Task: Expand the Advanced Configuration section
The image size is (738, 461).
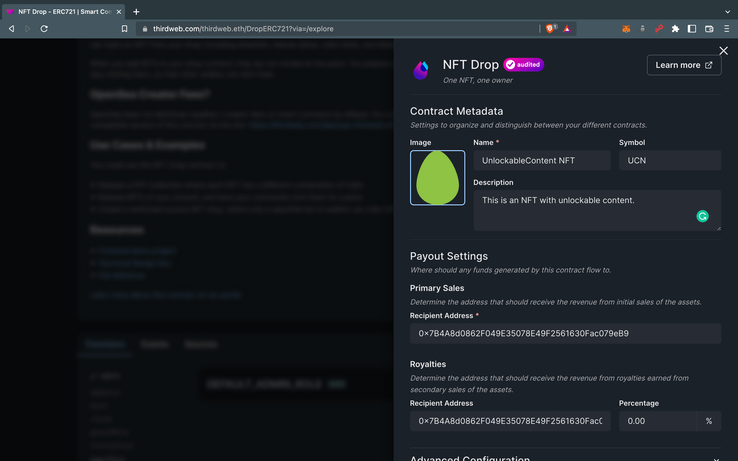Action: pos(716,458)
